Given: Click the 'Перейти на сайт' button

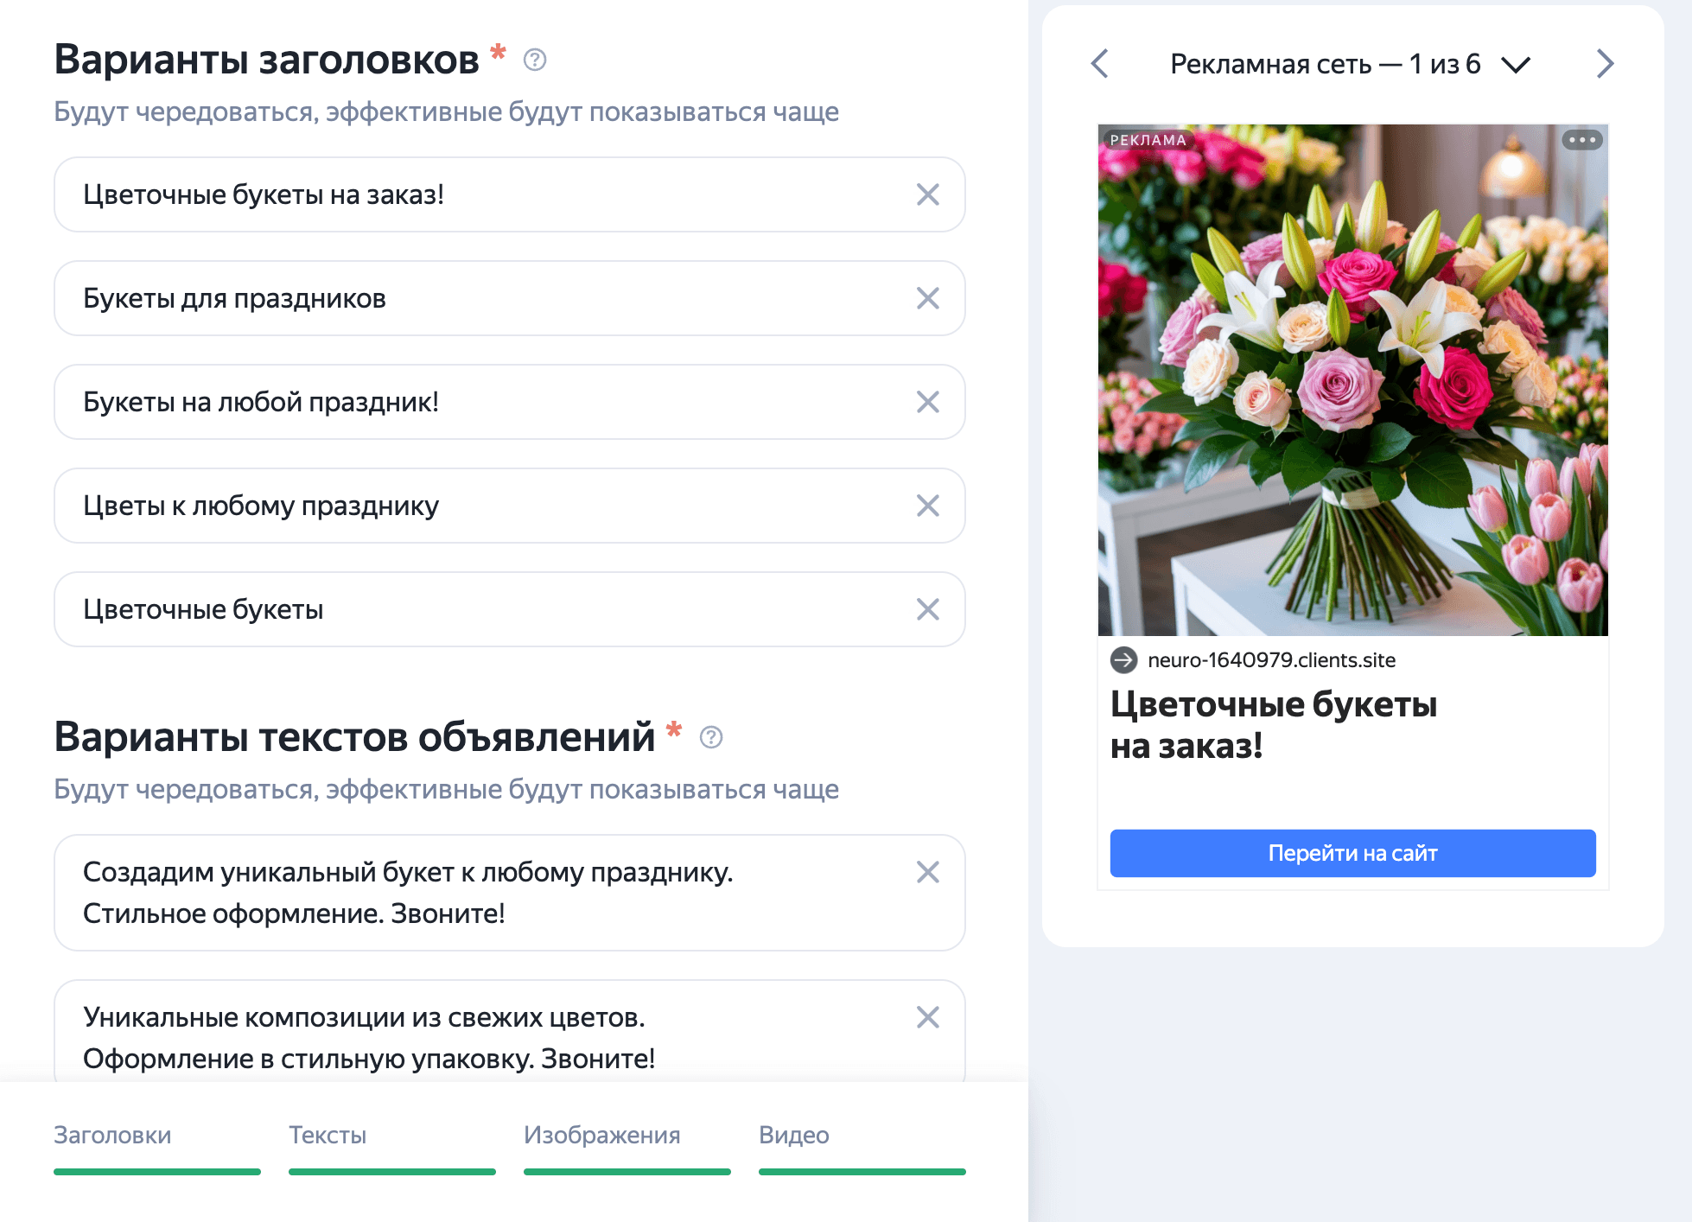Looking at the screenshot, I should coord(1352,853).
